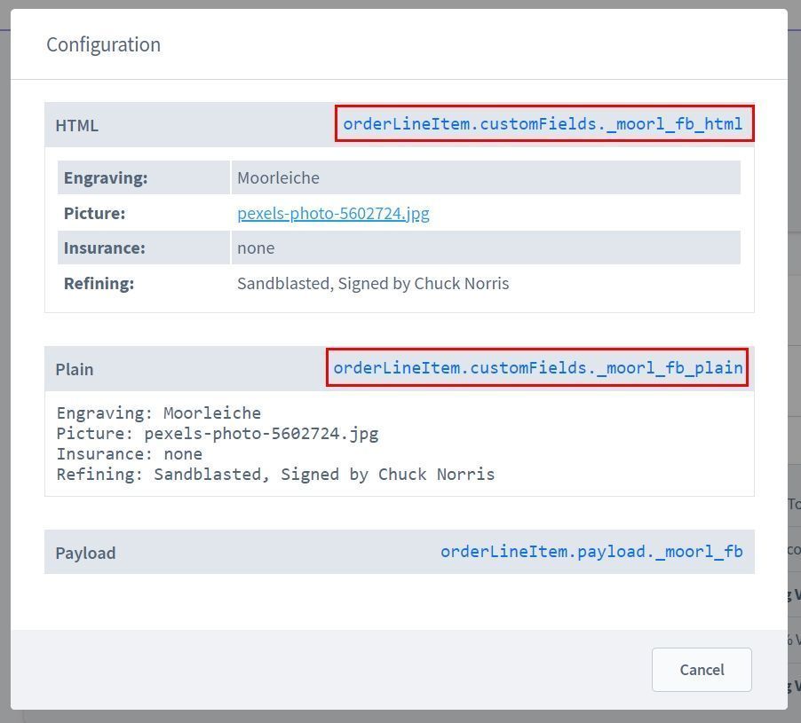
Task: Click the Configuration dialog title
Action: pos(103,44)
